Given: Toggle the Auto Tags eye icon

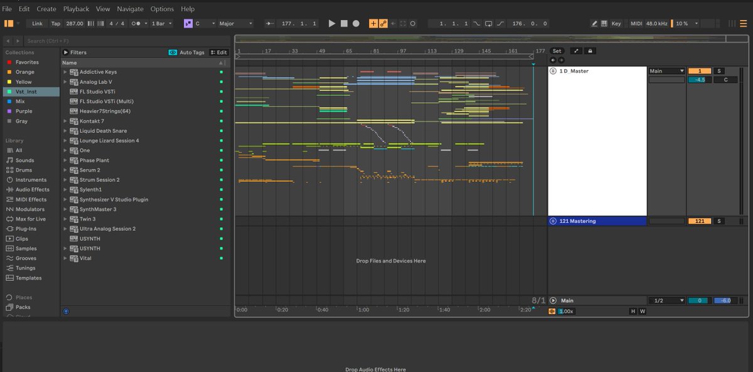Looking at the screenshot, I should [173, 53].
